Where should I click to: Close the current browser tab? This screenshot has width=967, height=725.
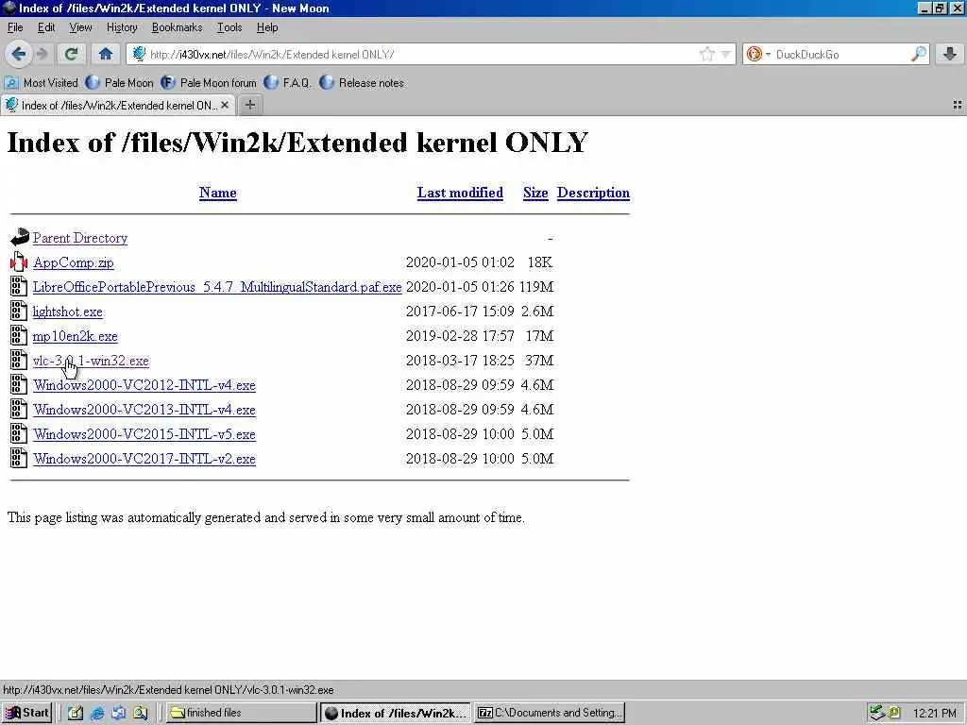tap(225, 106)
